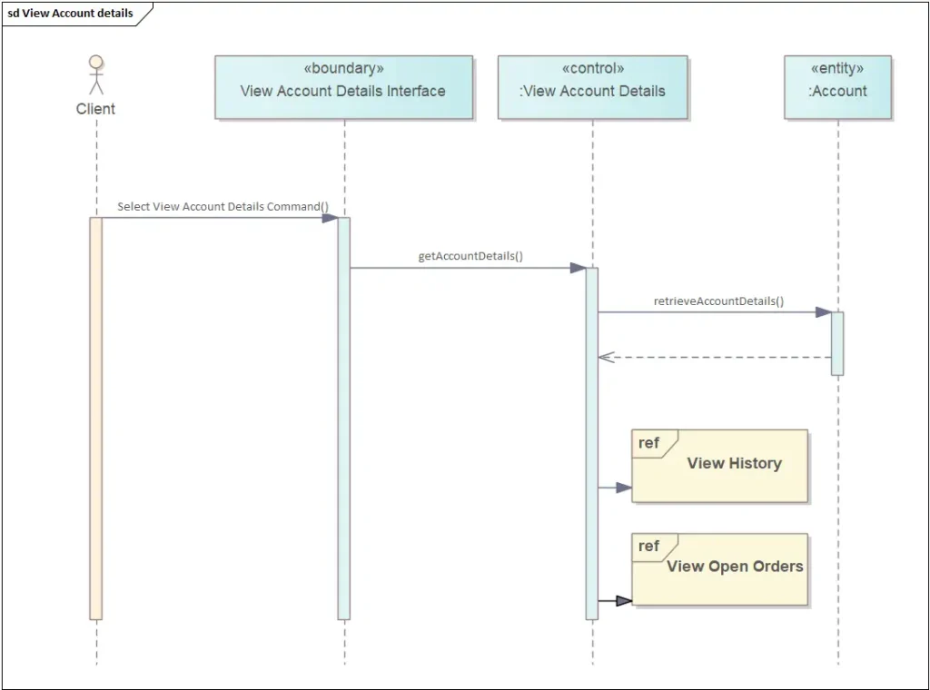Select the «control» View Account Details element

click(592, 86)
